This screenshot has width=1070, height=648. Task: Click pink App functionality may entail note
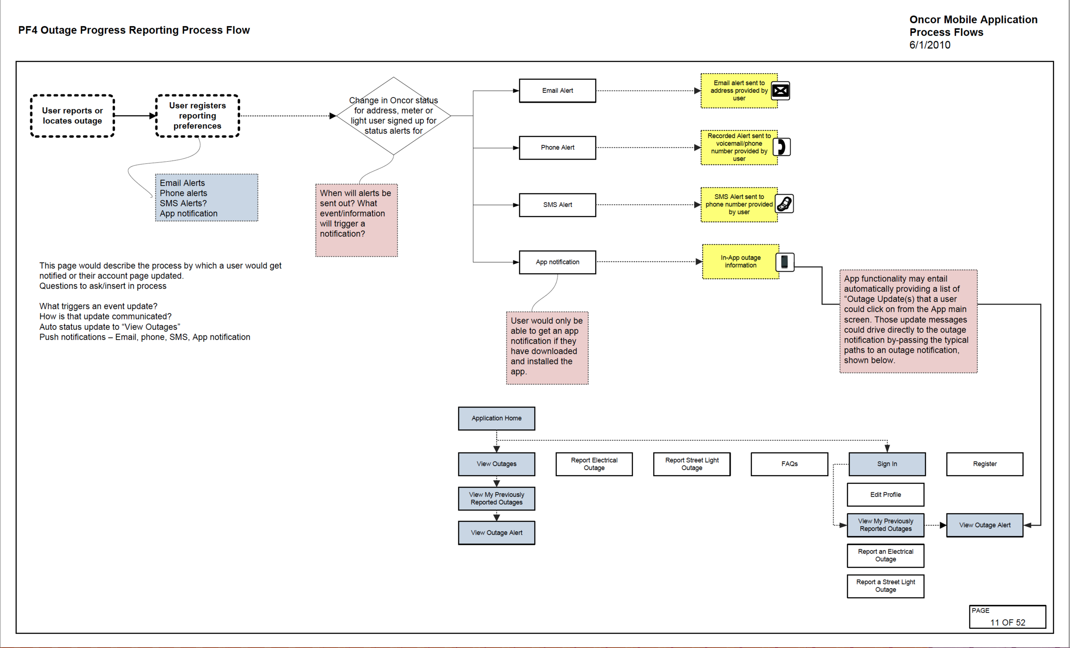(909, 322)
